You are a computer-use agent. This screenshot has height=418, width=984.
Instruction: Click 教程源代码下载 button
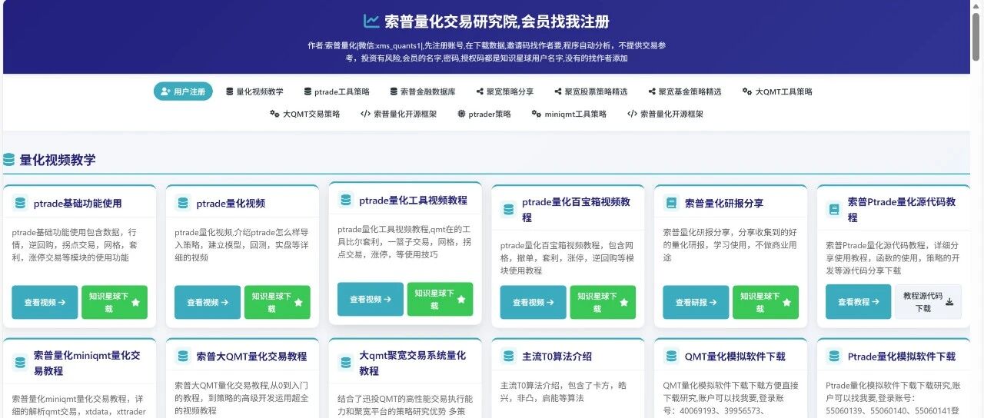928,302
